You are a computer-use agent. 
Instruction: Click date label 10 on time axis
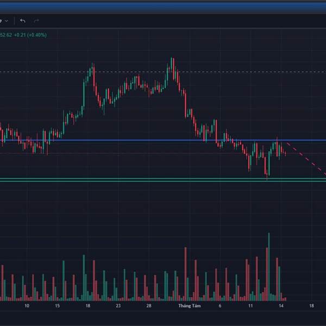pyautogui.click(x=27, y=305)
